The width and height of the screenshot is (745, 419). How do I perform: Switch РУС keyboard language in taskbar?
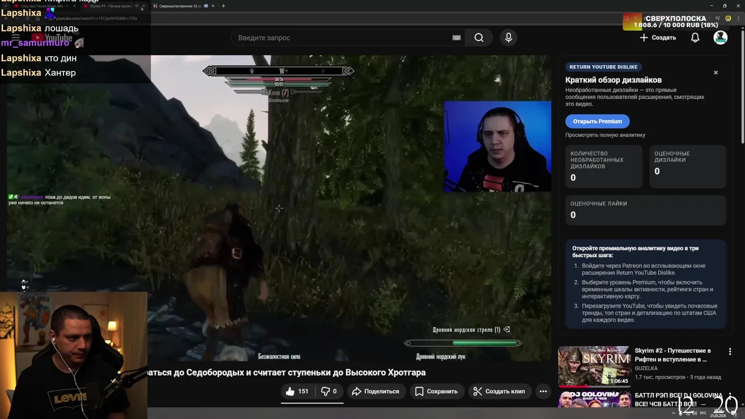[703, 413]
